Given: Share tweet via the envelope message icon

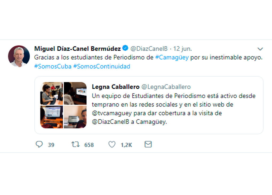Looking at the screenshot, I should tap(148, 144).
